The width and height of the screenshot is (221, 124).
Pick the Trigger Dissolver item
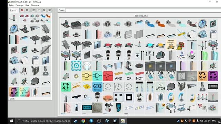click(171, 45)
